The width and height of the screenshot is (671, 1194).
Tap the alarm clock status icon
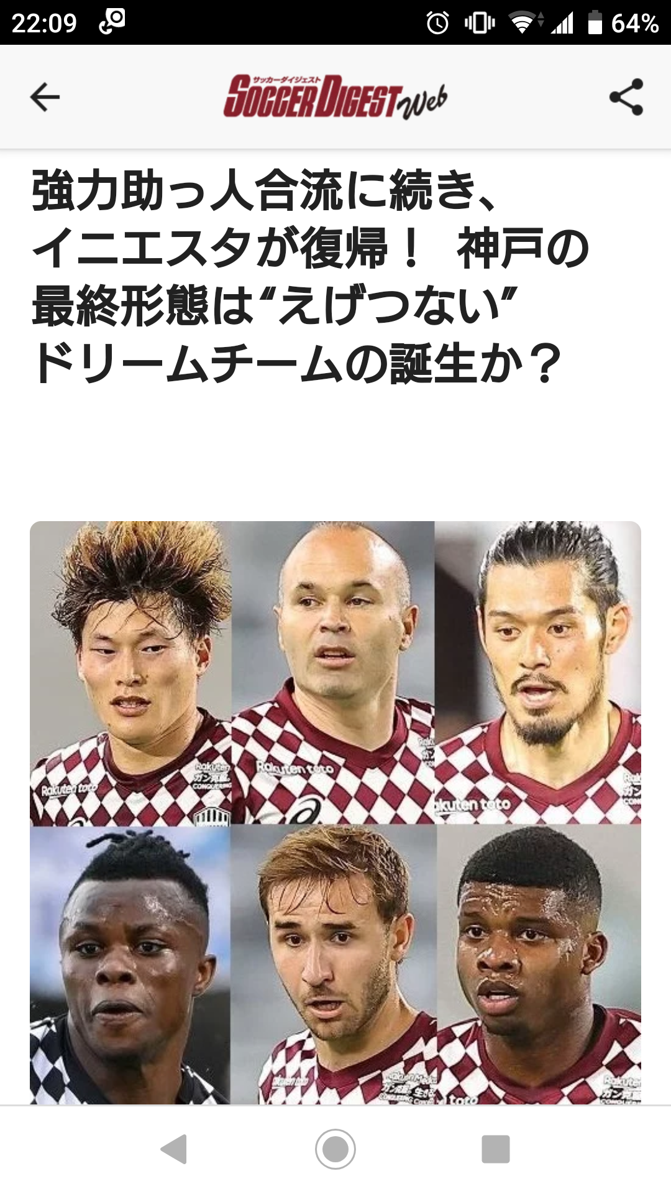pos(437,24)
